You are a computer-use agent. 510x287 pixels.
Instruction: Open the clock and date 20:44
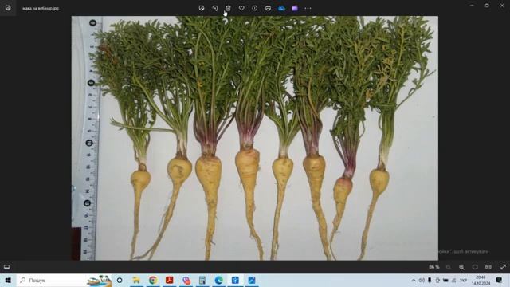[481, 280]
